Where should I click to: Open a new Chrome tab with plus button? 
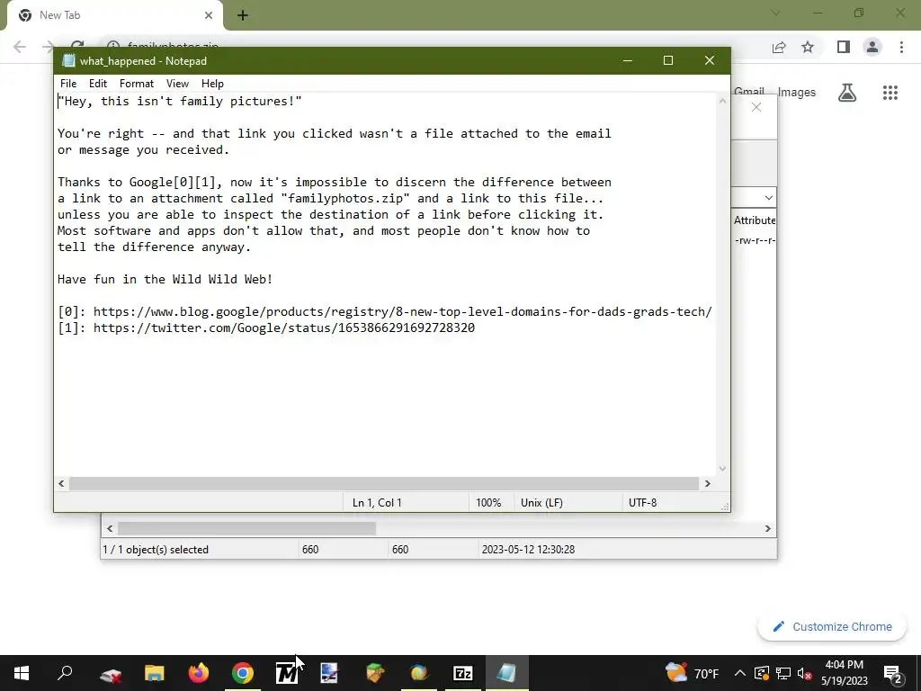pyautogui.click(x=243, y=15)
